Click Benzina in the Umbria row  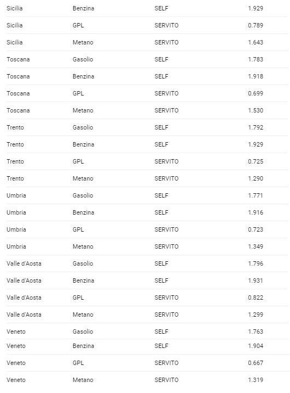point(83,212)
